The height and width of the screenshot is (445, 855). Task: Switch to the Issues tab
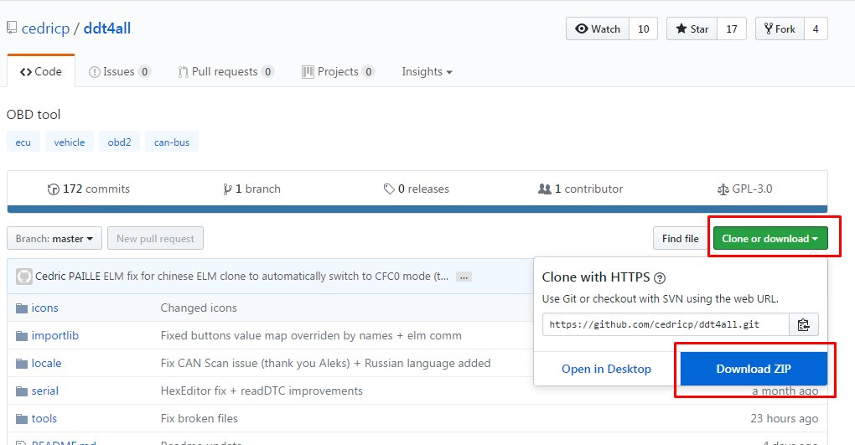pos(120,72)
